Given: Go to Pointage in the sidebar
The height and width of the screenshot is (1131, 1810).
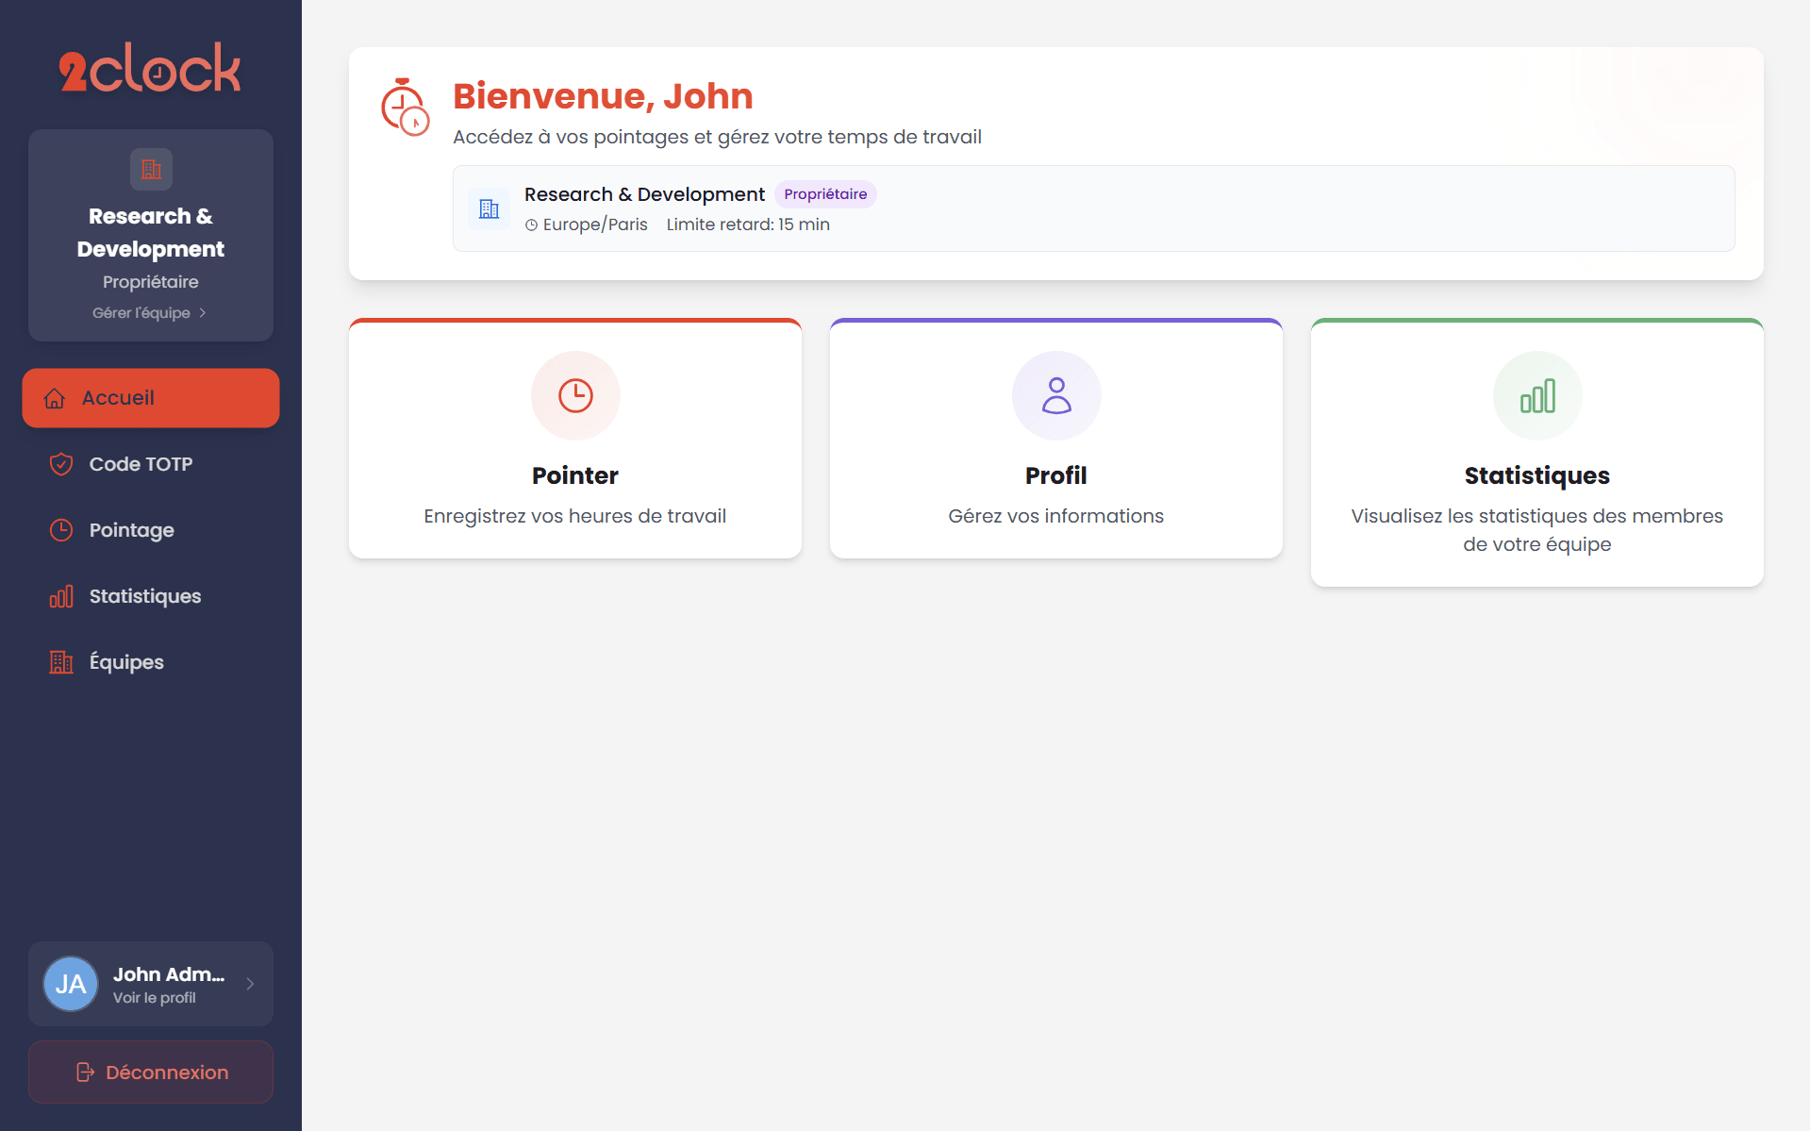Looking at the screenshot, I should tap(131, 530).
